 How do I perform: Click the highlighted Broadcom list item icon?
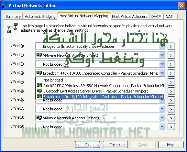(39, 96)
